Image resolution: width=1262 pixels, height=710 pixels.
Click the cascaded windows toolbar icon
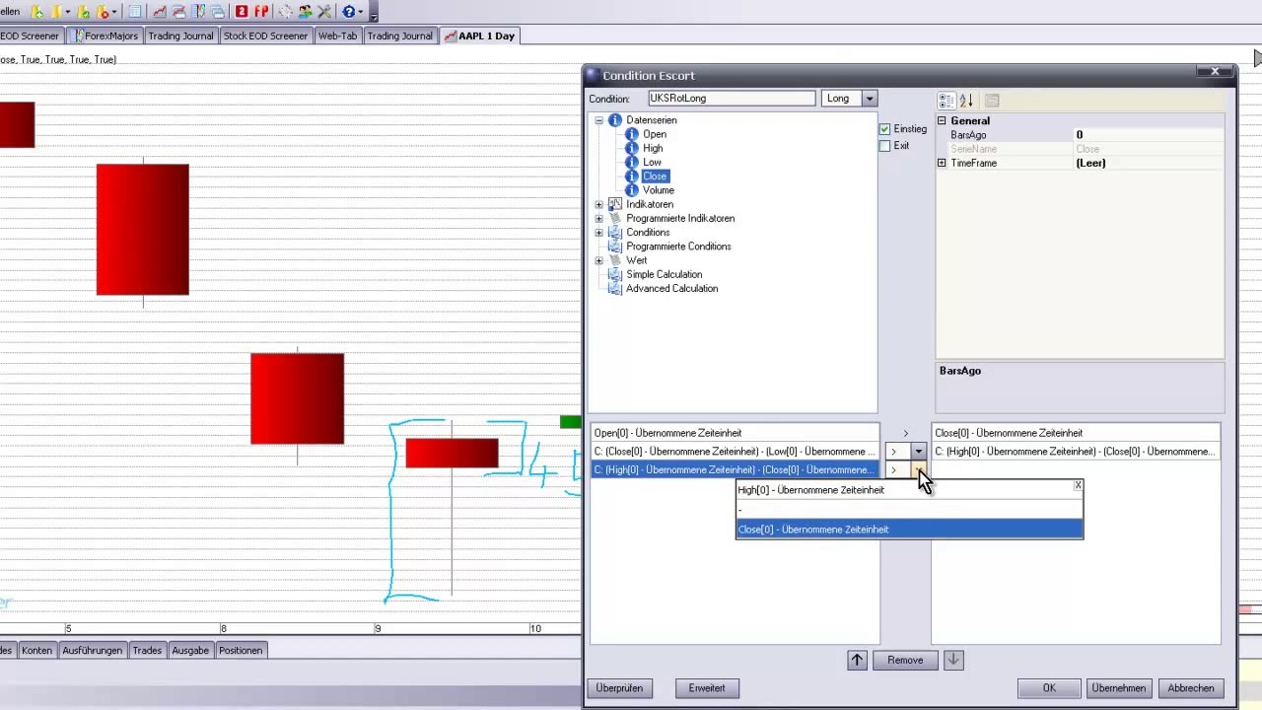click(217, 12)
